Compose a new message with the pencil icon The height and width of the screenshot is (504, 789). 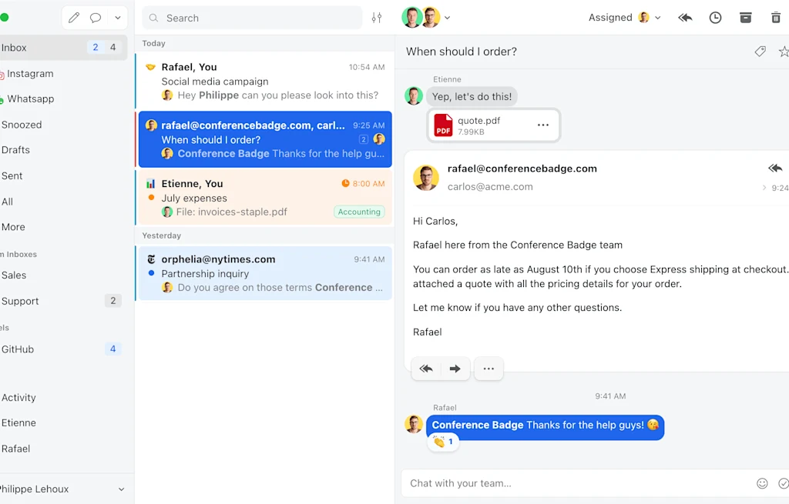(74, 17)
